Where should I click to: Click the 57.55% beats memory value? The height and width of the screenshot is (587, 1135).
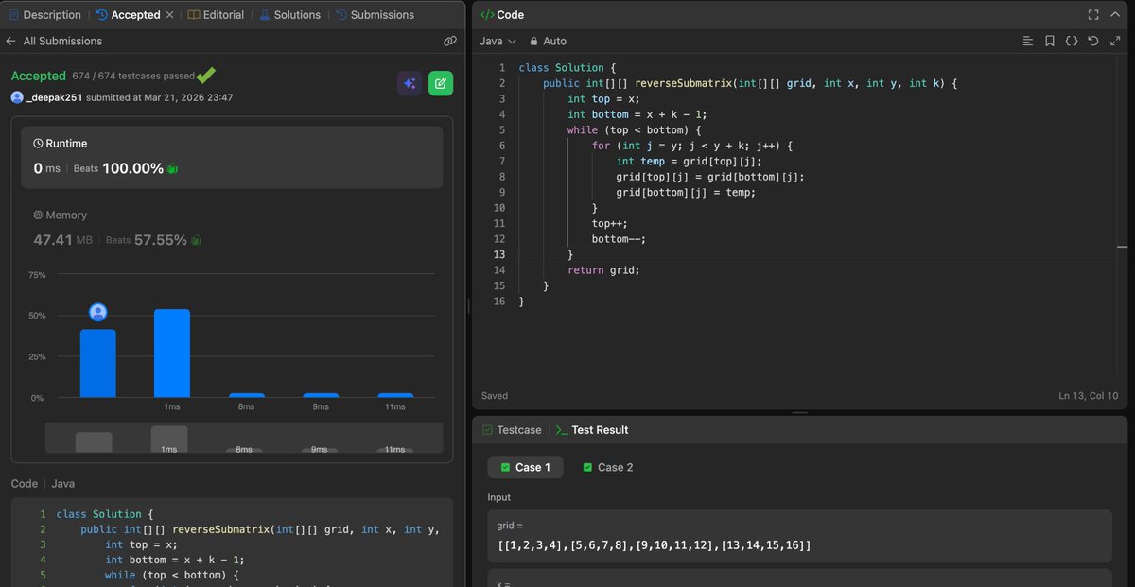click(160, 240)
